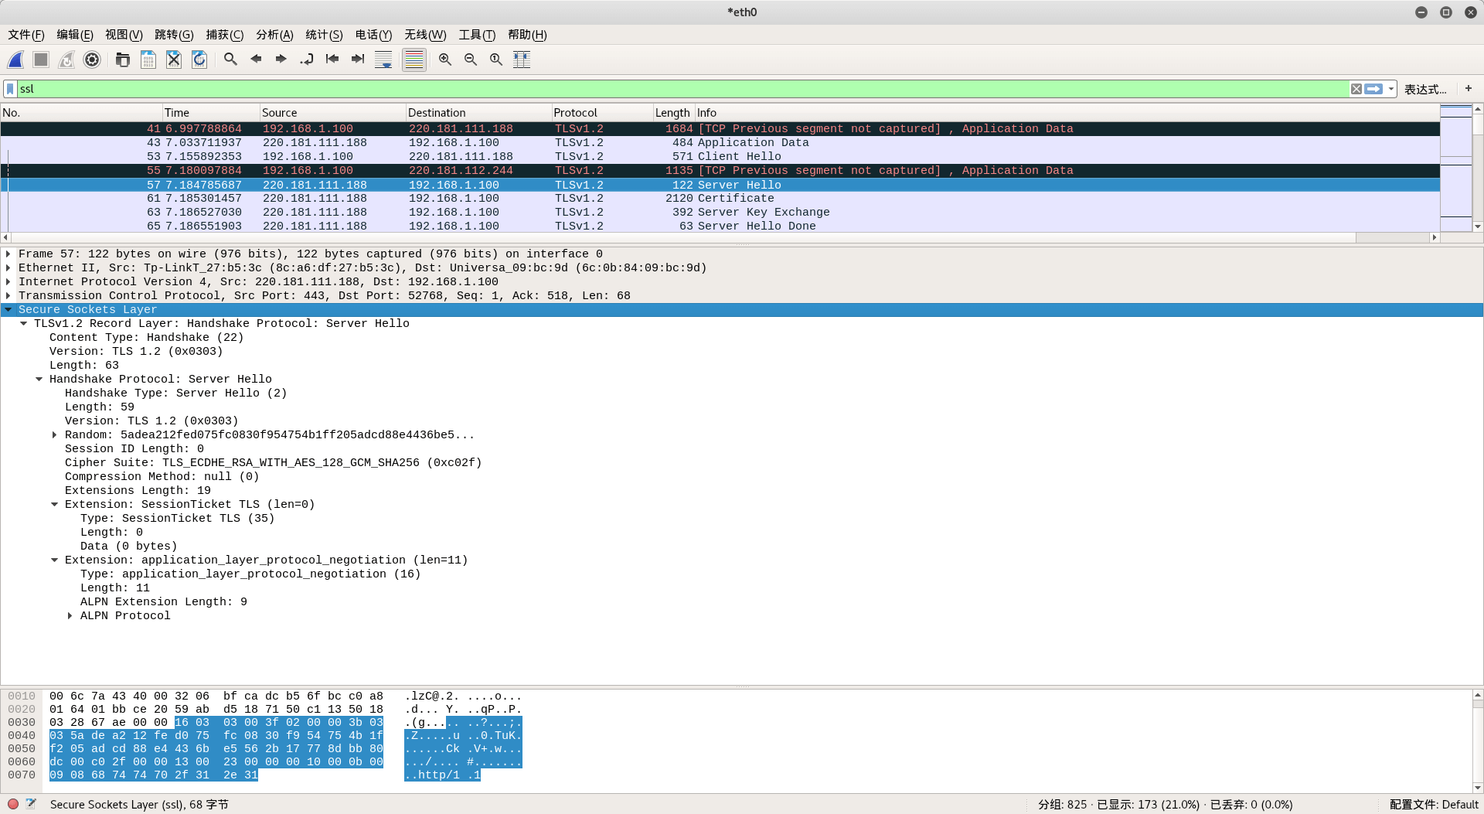Open the 文件(F) menu
The width and height of the screenshot is (1484, 814).
[26, 35]
